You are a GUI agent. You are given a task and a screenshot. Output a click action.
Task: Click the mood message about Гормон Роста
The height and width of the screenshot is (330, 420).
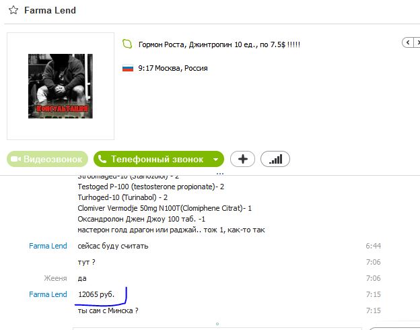[x=219, y=44]
